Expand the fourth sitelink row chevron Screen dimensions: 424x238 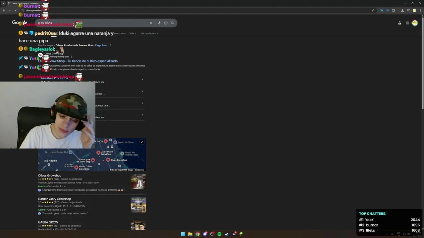[x=142, y=115]
